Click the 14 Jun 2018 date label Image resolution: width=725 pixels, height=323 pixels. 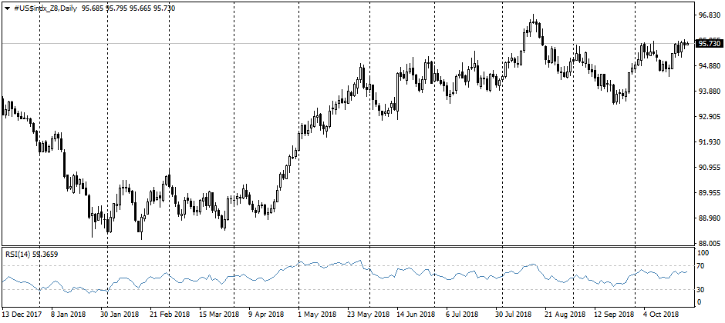click(415, 315)
